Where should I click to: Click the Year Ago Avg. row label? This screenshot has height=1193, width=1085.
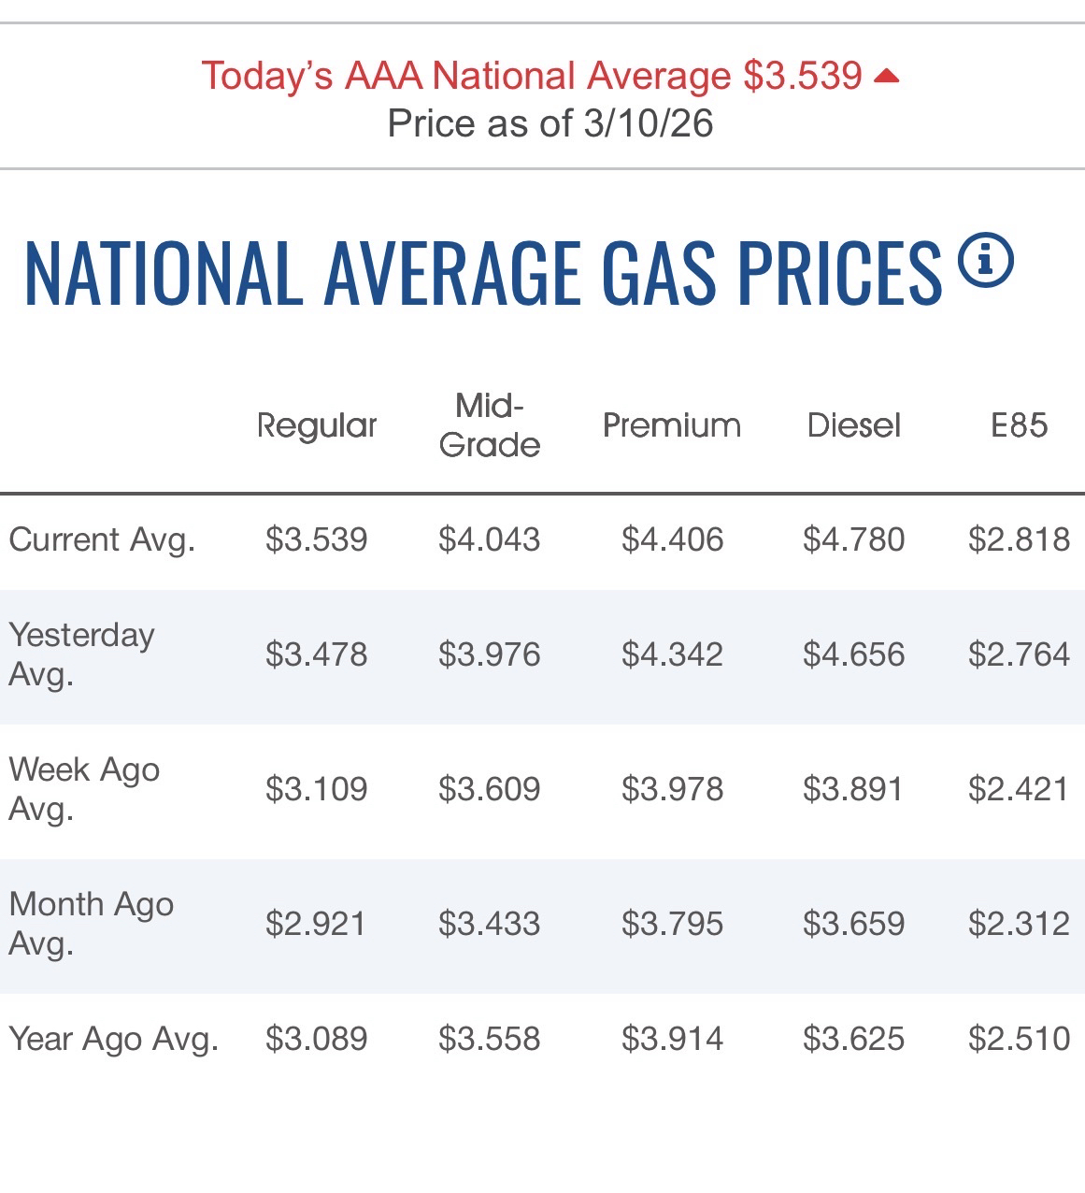[113, 1039]
